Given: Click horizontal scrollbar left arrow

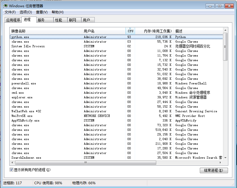Looking at the screenshot, I should pos(12,163).
